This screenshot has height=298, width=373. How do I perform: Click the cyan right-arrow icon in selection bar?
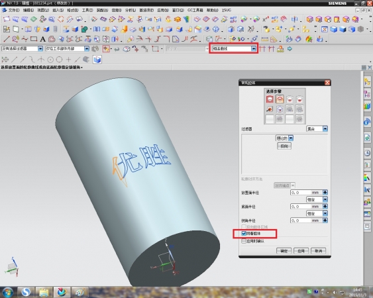point(290,49)
